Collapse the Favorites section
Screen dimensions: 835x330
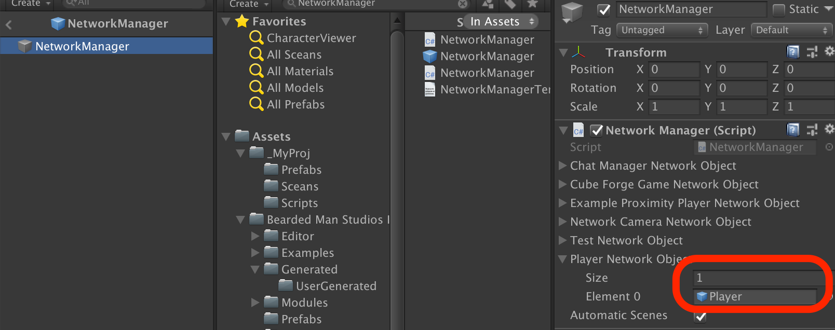tap(226, 22)
